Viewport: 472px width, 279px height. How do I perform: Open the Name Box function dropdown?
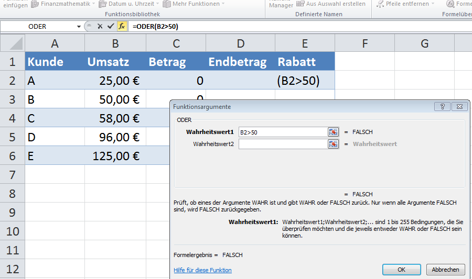point(79,26)
